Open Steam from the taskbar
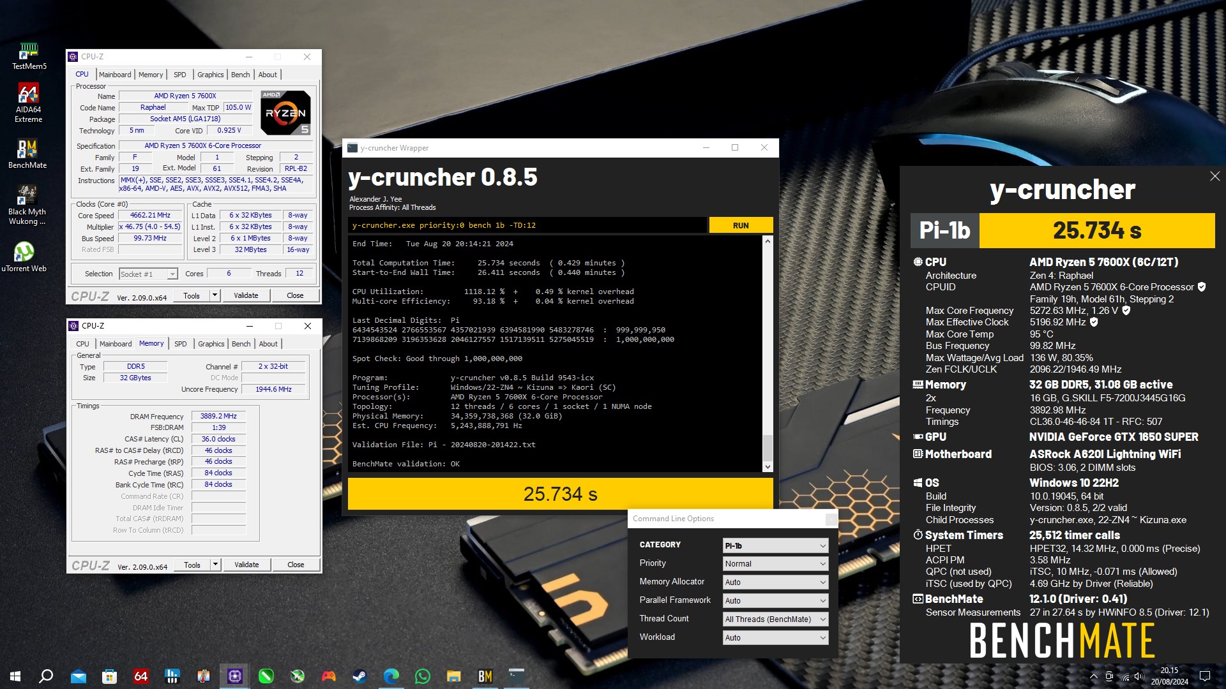The width and height of the screenshot is (1226, 689). point(359,676)
